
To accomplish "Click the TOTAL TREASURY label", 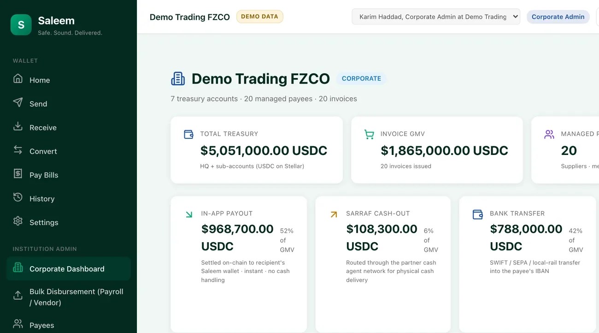I will [x=229, y=134].
